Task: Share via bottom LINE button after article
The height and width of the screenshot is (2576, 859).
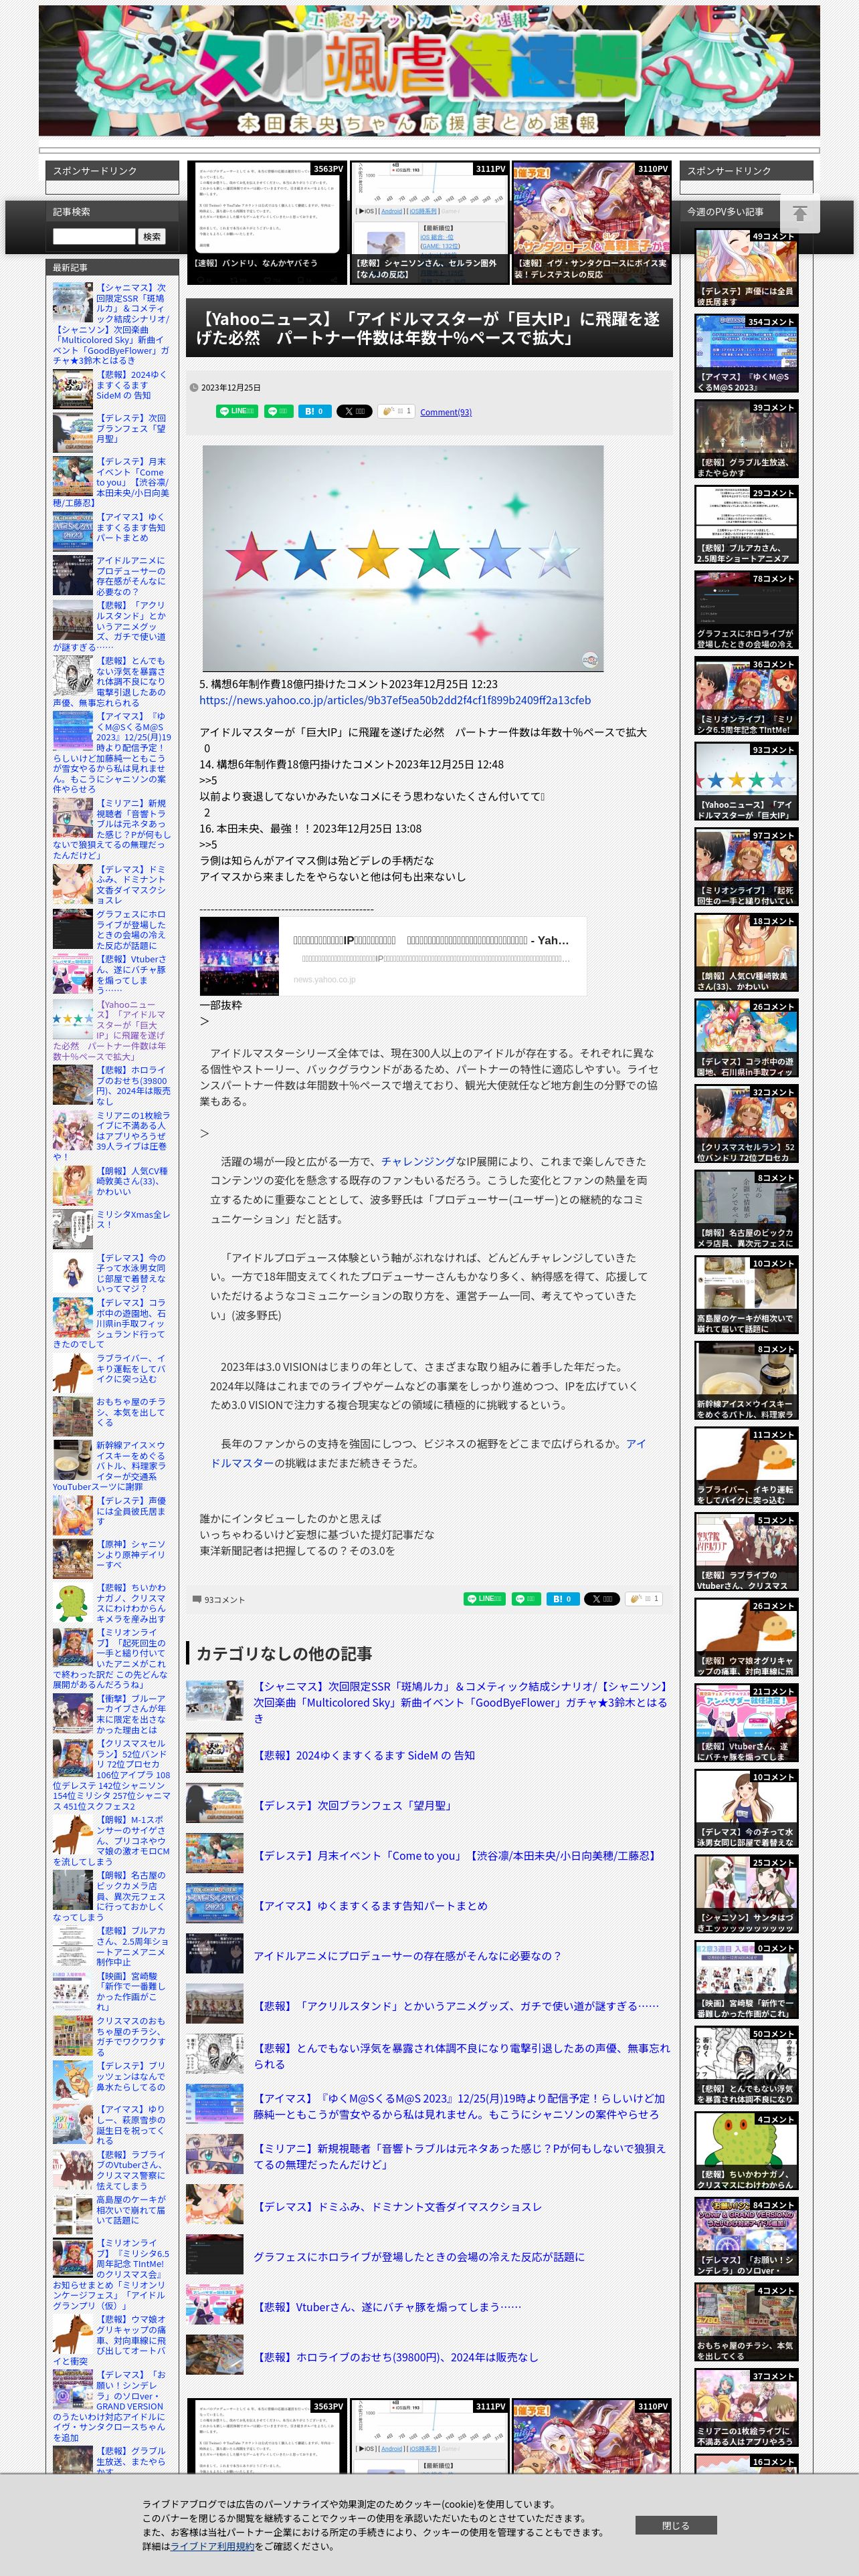Action: [485, 1599]
